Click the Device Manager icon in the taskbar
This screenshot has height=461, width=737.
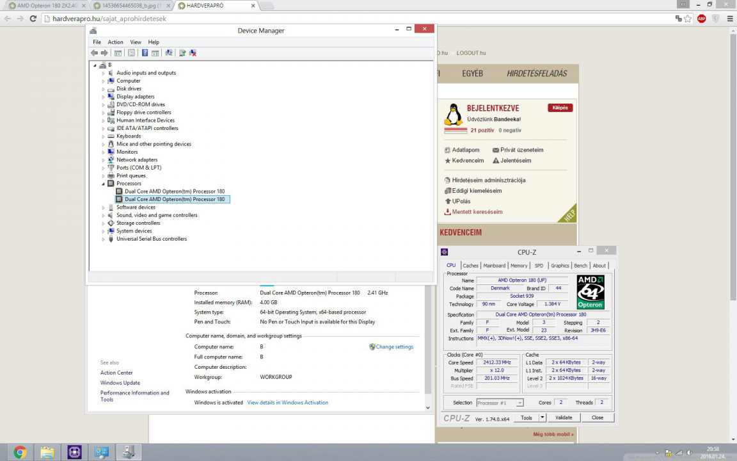point(129,452)
